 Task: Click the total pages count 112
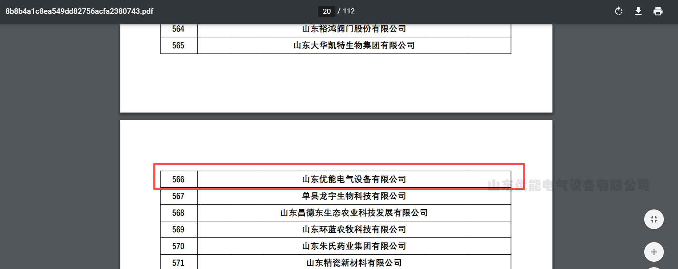(349, 11)
